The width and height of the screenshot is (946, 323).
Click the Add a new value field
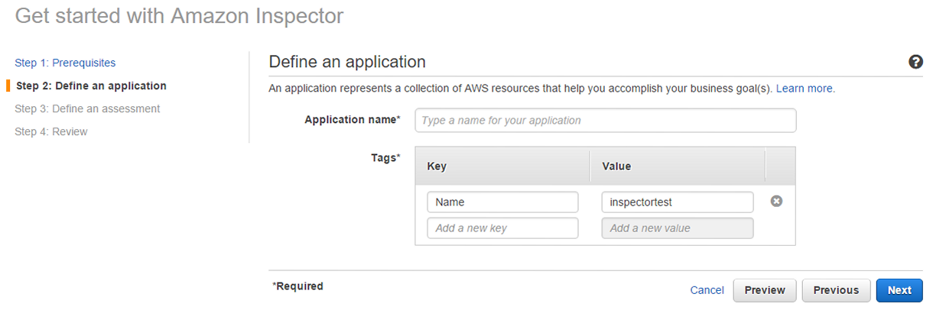point(678,228)
